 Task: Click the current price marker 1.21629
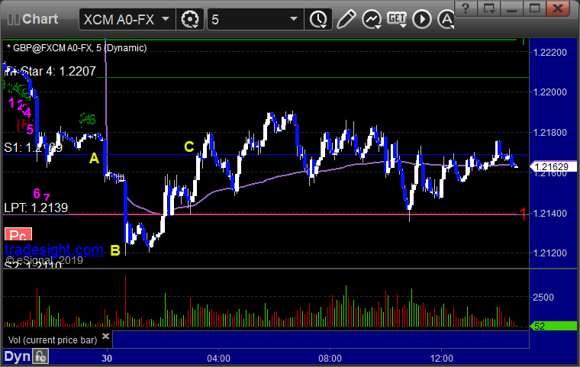coord(553,167)
